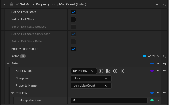
Task: Open the Actor Class binding chevron
Action: [x=158, y=71]
